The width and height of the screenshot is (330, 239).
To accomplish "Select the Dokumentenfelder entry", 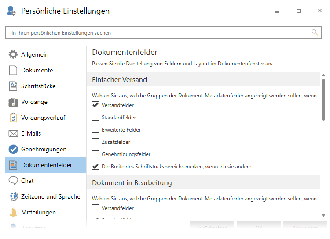I will coord(45,165).
